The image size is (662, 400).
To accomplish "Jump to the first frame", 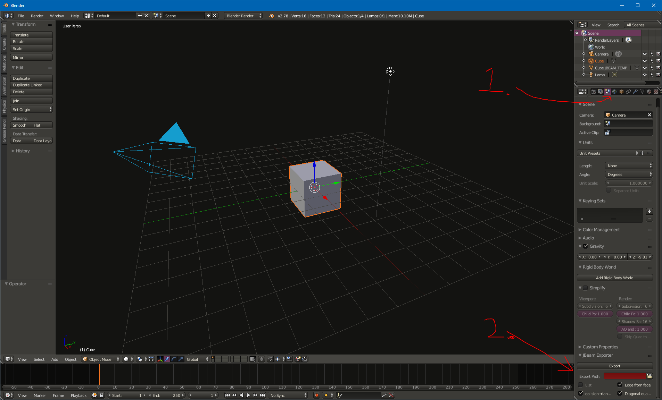I will pos(227,395).
